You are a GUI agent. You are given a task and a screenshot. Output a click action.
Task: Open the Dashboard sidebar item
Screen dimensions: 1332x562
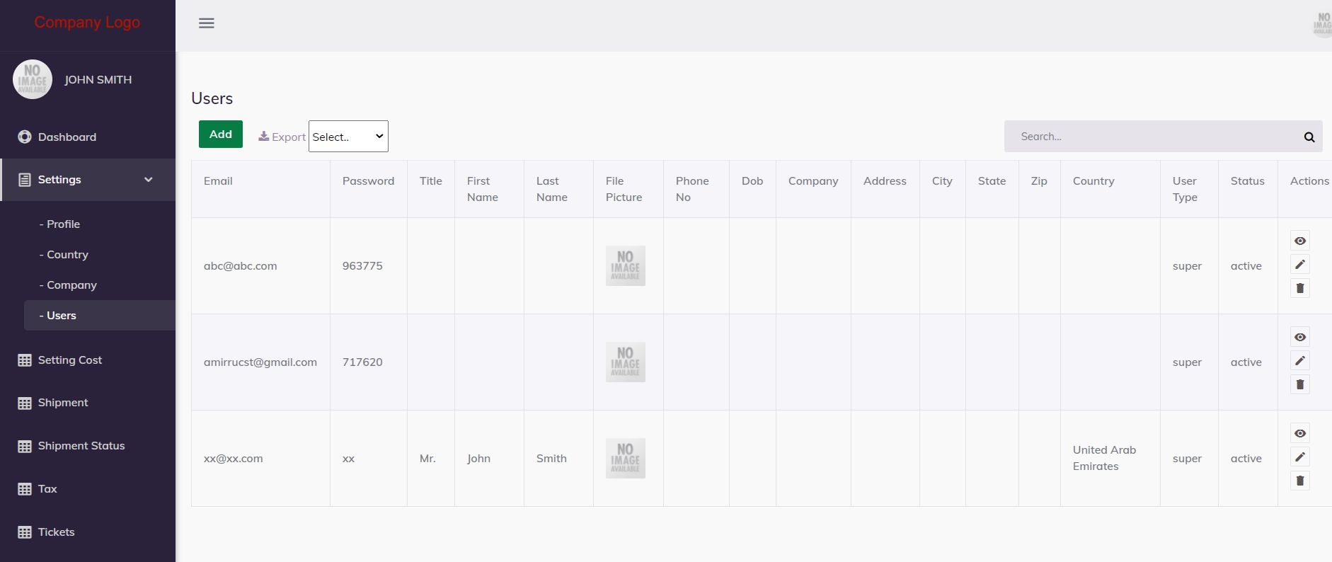coord(67,137)
